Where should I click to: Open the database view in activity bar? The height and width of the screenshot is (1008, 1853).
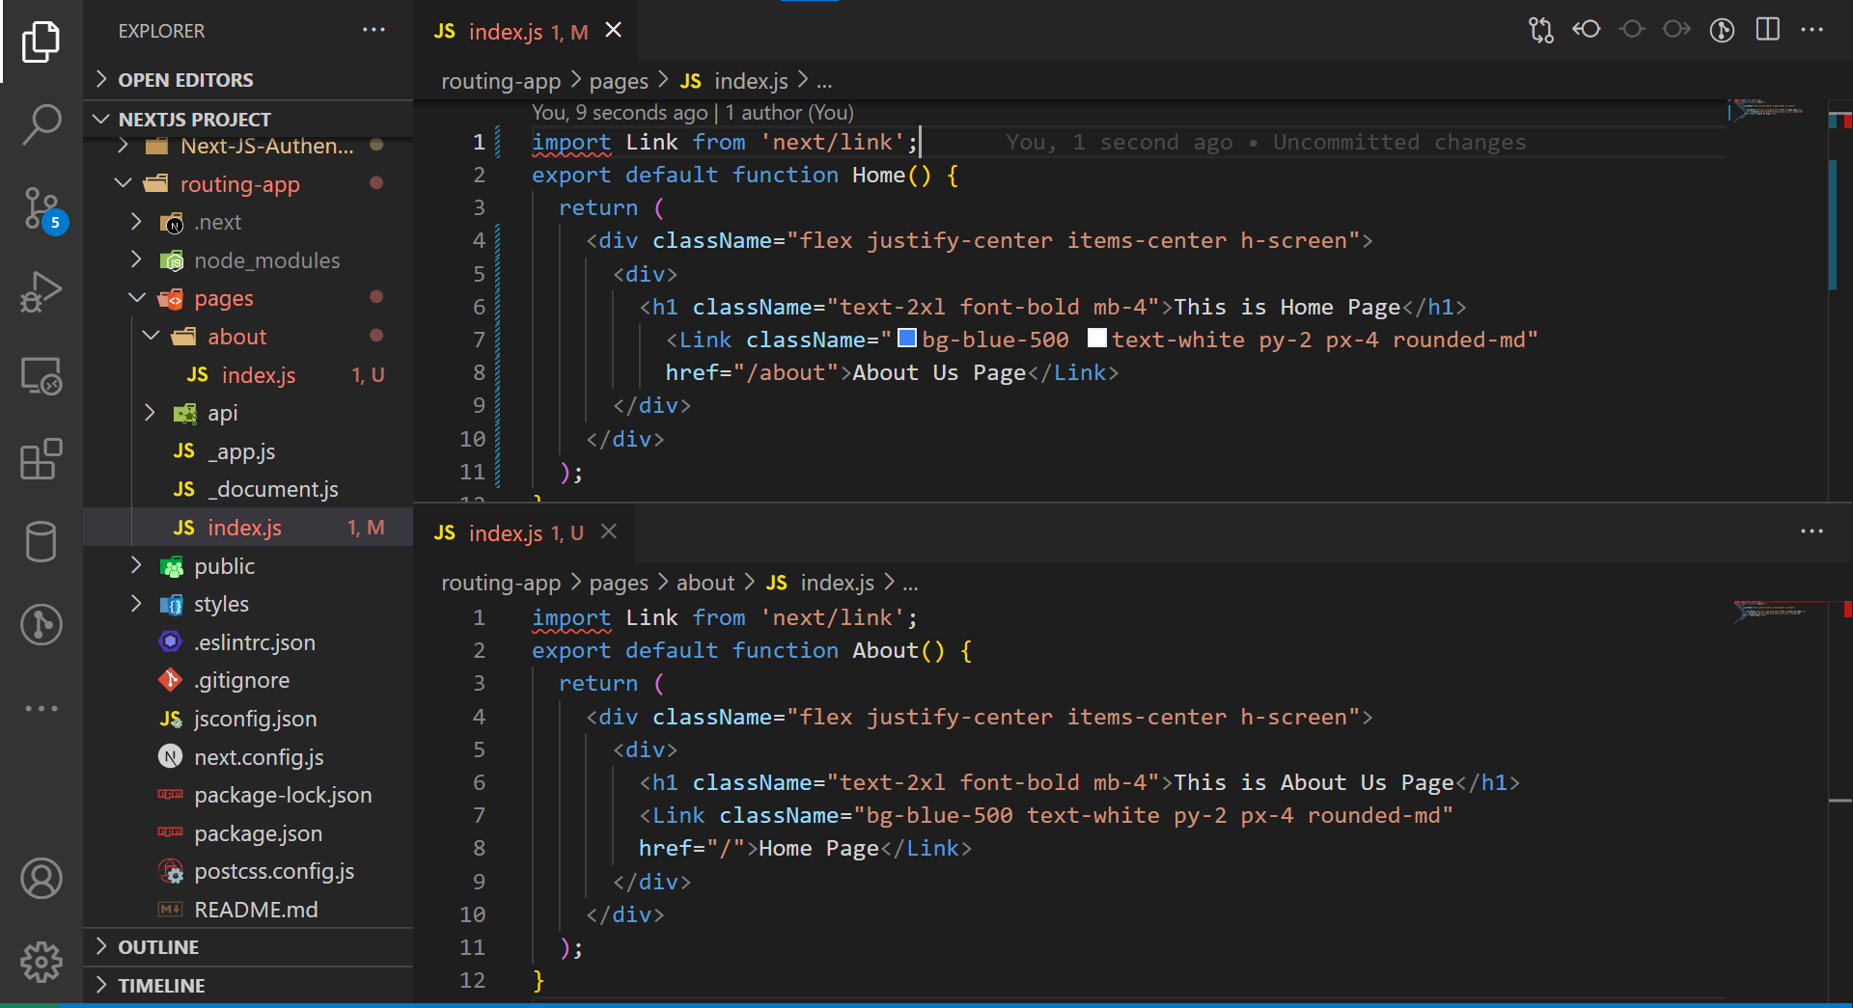pos(41,541)
